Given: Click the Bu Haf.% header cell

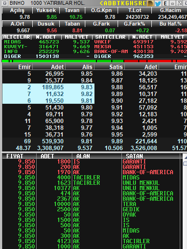Looking at the screenshot, I should click(x=170, y=24).
